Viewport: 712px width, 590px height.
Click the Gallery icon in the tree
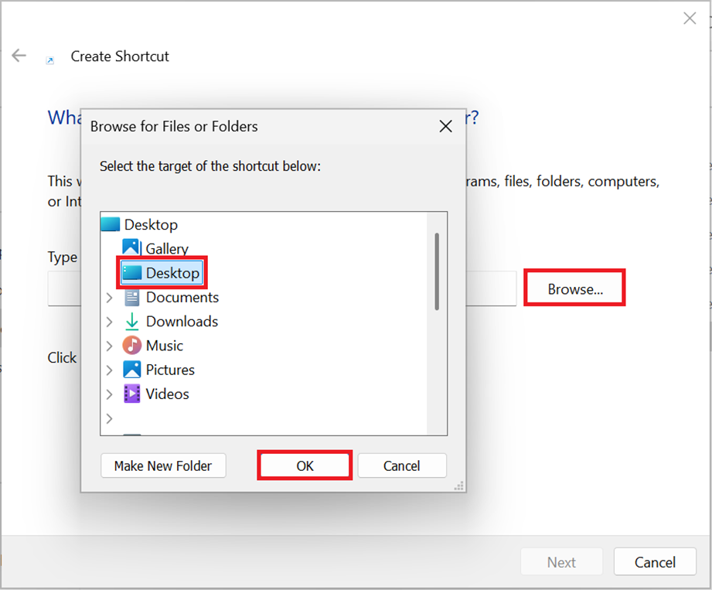(x=131, y=247)
